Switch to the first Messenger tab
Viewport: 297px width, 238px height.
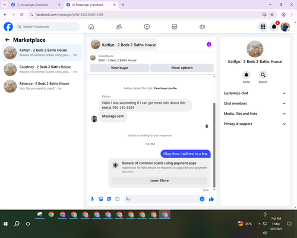tap(36, 5)
